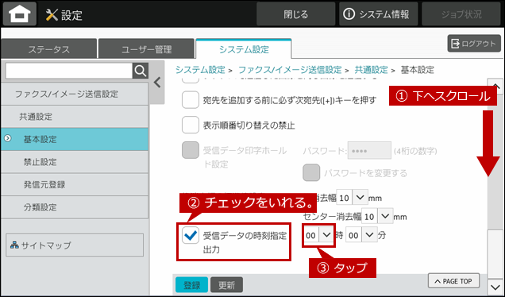Click the 更新 button
This screenshot has height=297, width=505.
(x=226, y=285)
